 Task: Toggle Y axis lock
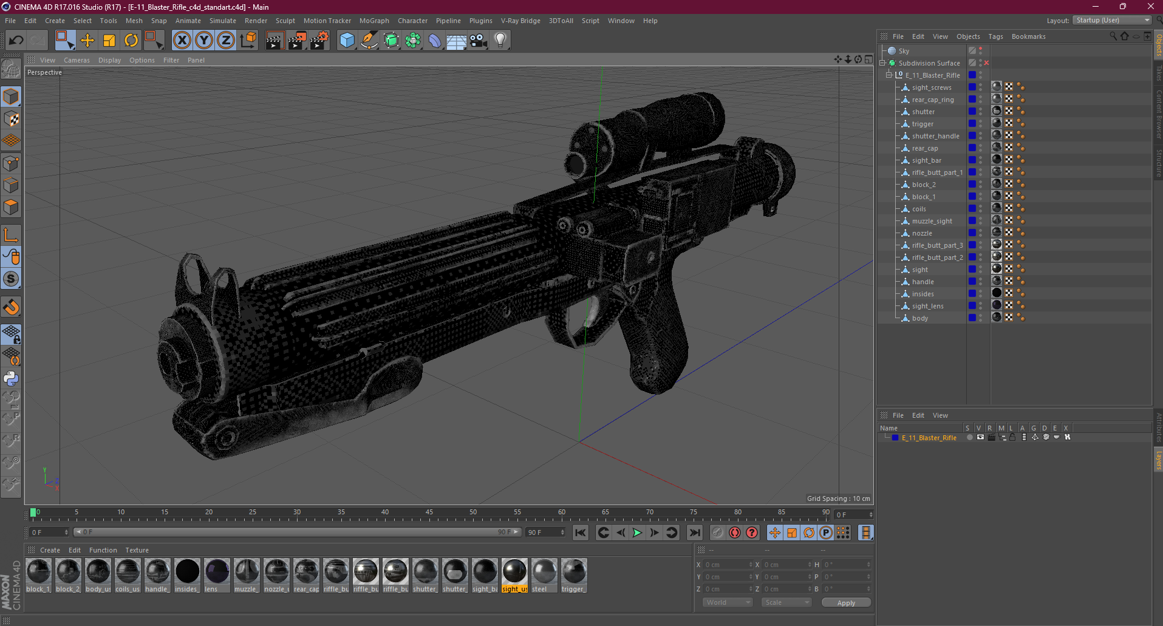click(204, 41)
